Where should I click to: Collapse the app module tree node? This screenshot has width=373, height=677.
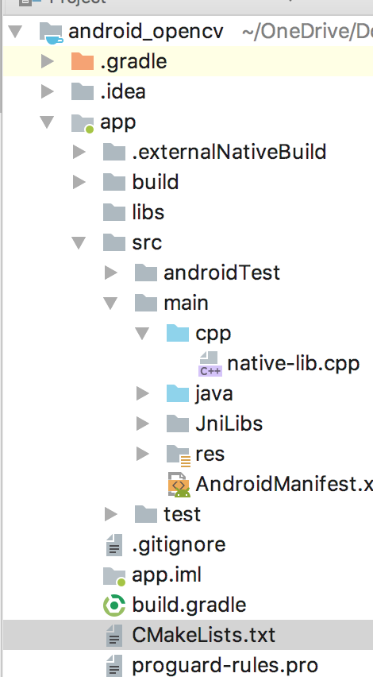point(47,122)
